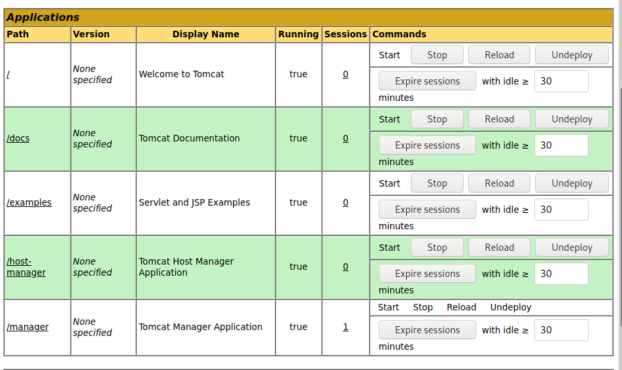Image resolution: width=622 pixels, height=370 pixels.
Task: Select 'Tomcat Manager Application' display name cell
Action: [206, 327]
